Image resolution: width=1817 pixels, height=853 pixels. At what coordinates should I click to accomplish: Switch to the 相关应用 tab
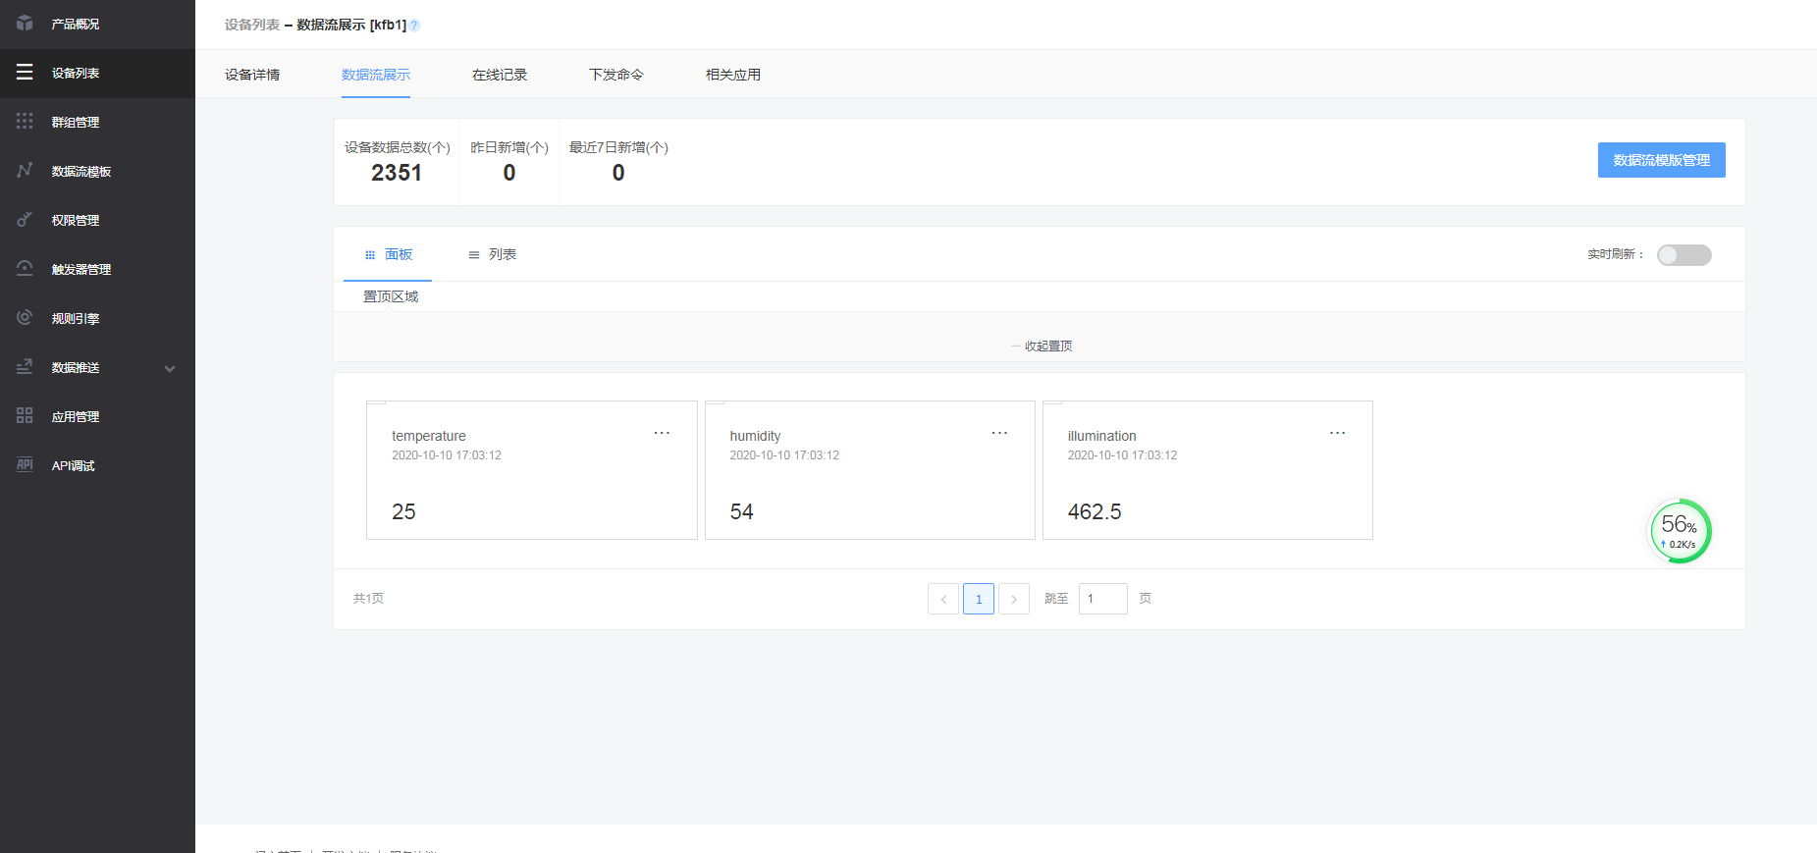pyautogui.click(x=733, y=75)
